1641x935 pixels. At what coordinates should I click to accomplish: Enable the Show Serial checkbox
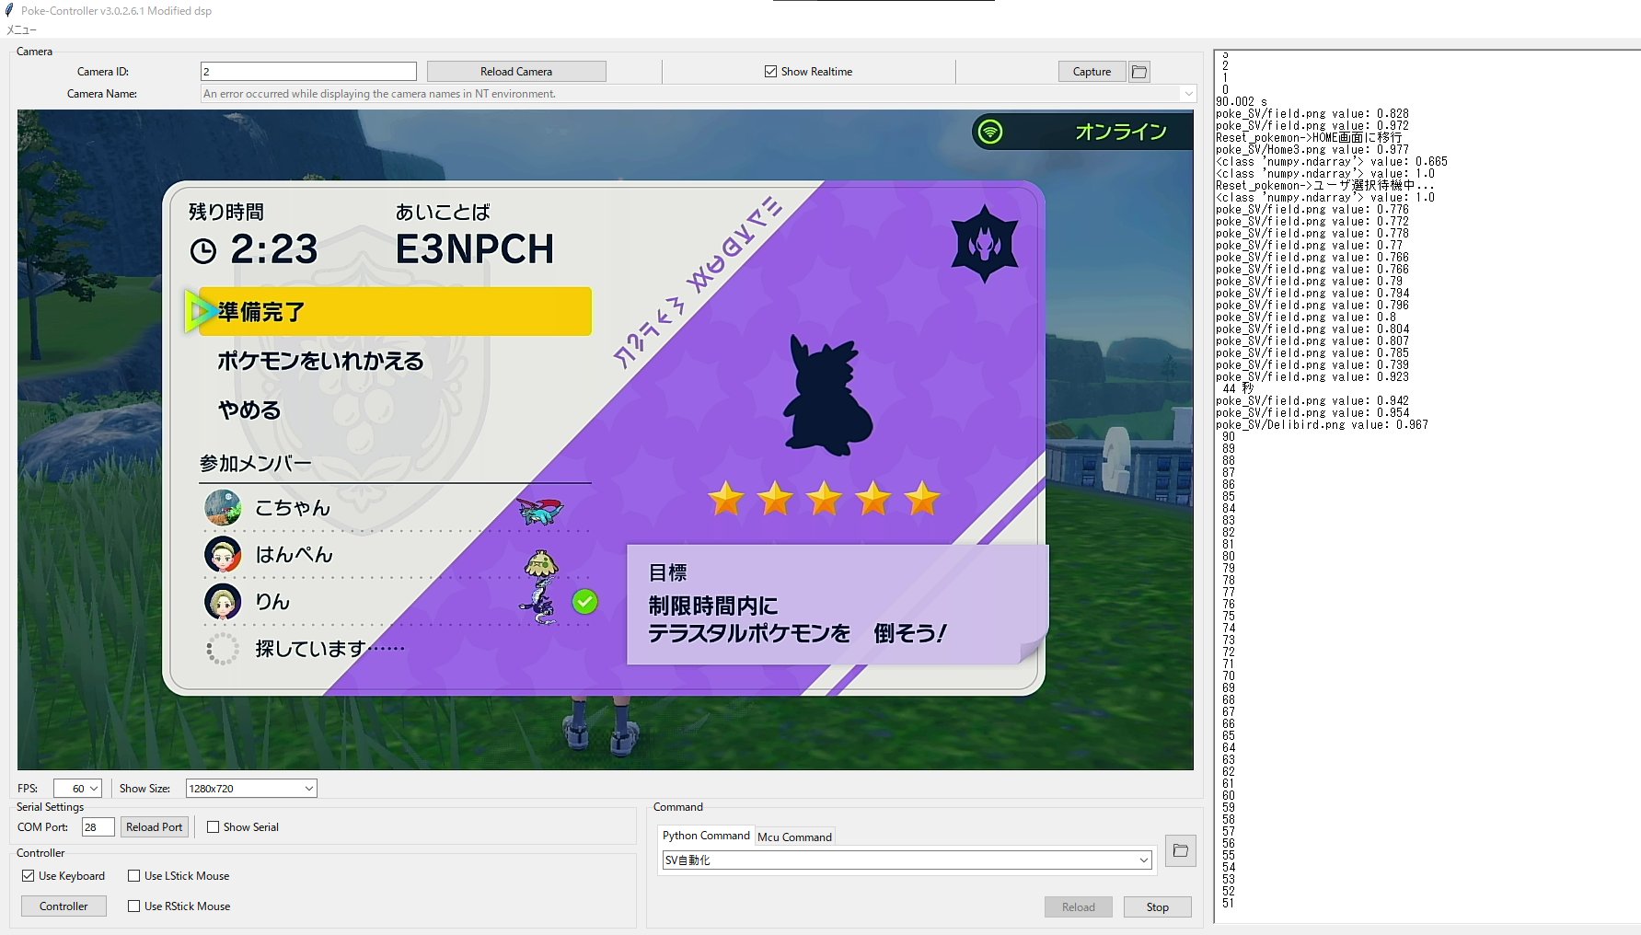[x=214, y=827]
